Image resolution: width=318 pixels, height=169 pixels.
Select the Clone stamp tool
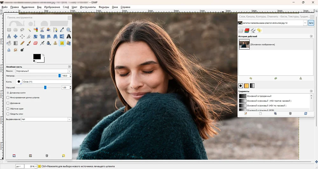[55, 43]
